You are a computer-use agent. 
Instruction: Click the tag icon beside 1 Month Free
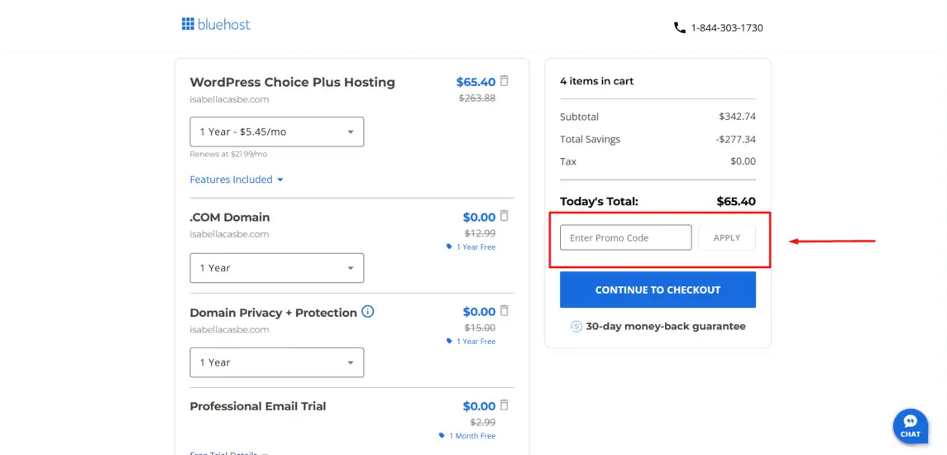click(442, 436)
